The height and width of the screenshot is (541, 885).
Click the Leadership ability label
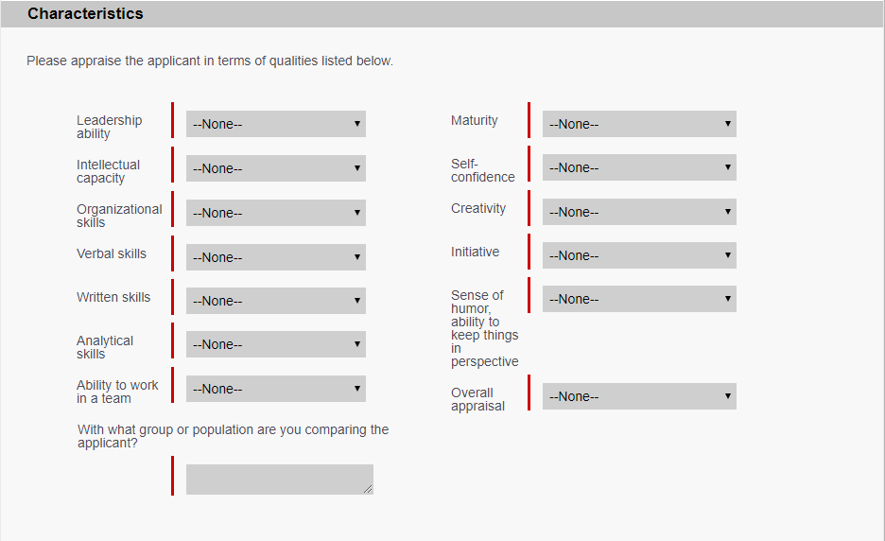pyautogui.click(x=109, y=127)
